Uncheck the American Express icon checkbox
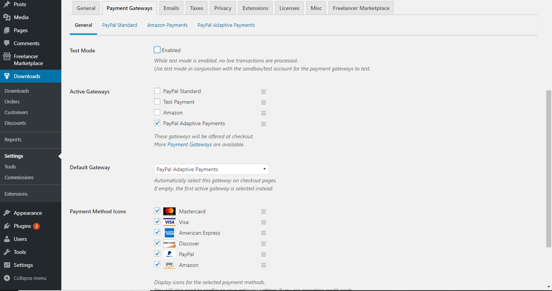This screenshot has width=552, height=291. 157,232
